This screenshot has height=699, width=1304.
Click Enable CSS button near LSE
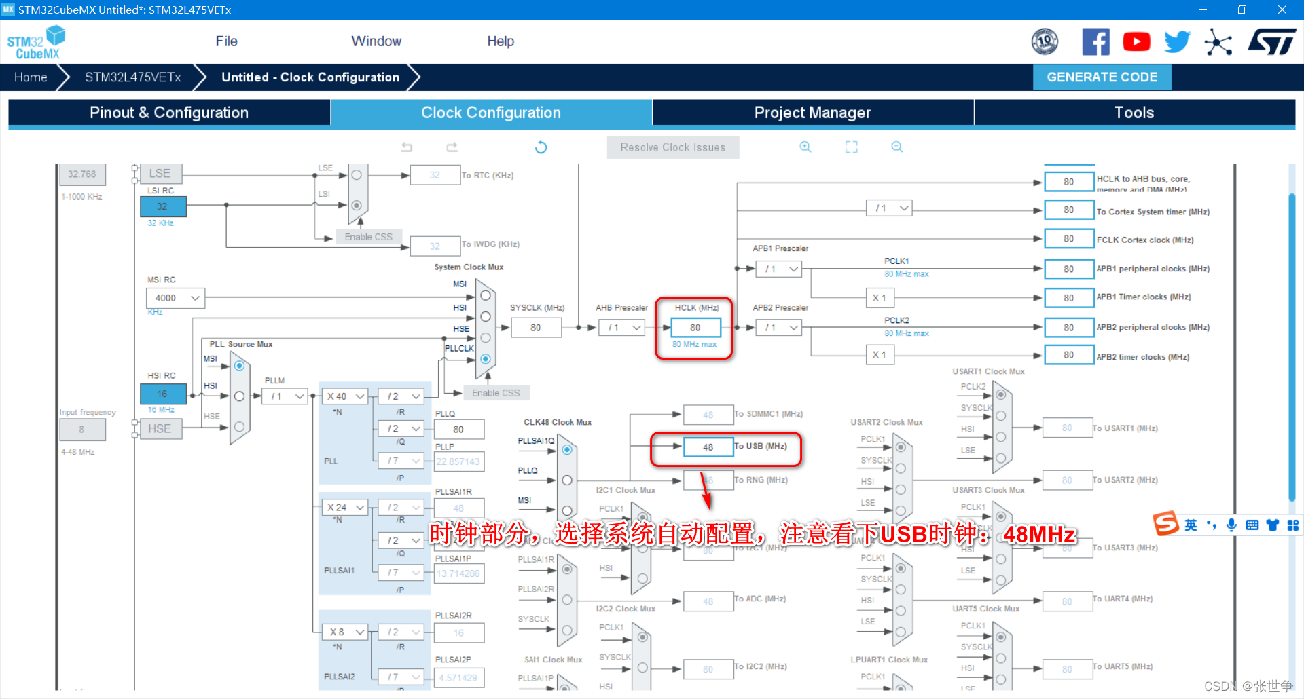[368, 237]
